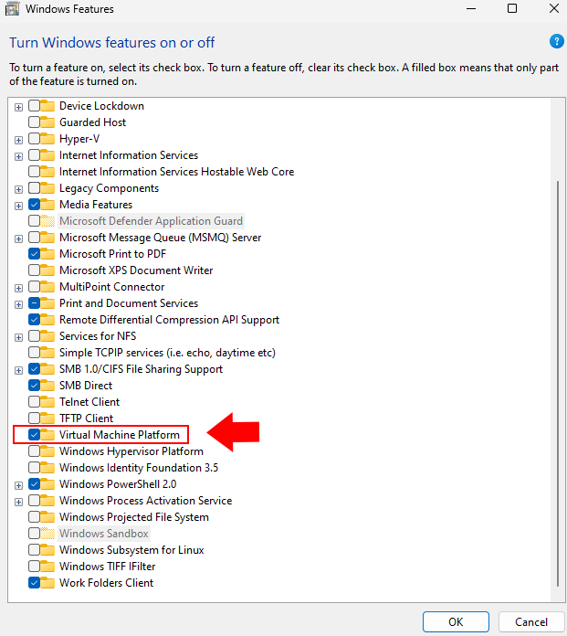Disable the SMB Direct checkbox

34,386
